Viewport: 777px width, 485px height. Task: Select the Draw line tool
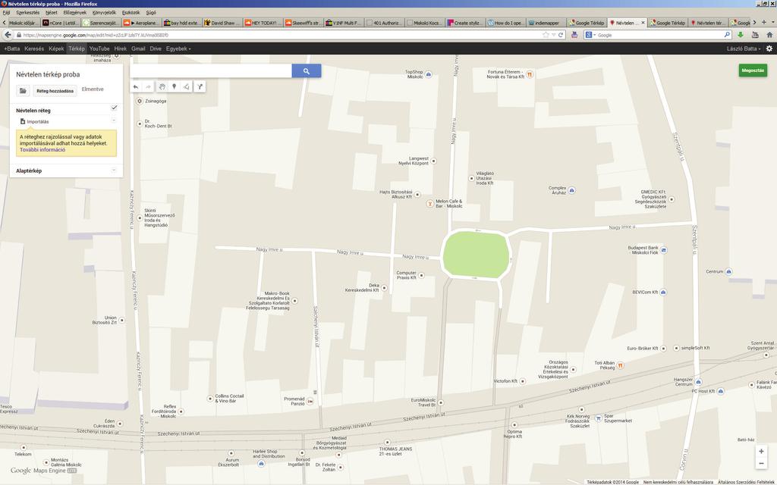187,87
